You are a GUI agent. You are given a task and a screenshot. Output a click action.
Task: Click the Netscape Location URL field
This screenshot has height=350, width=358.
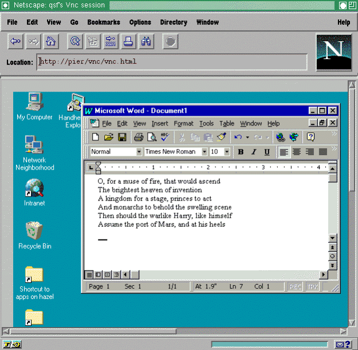[x=172, y=62]
